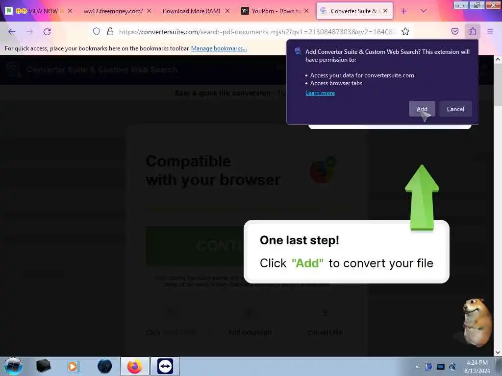This screenshot has height=376, width=502.
Task: Switch to the Download More RAM! tab
Action: (191, 11)
